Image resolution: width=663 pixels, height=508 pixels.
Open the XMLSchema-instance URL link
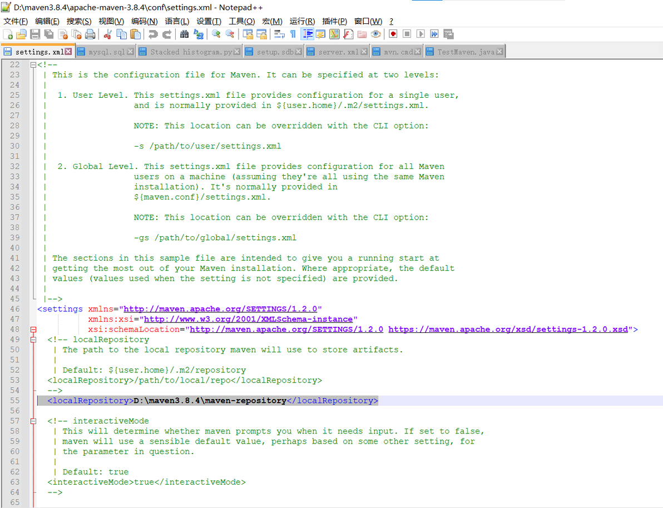click(x=248, y=319)
